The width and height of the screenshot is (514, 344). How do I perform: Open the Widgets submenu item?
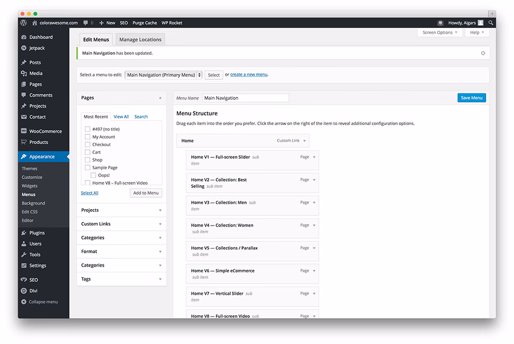tap(29, 186)
